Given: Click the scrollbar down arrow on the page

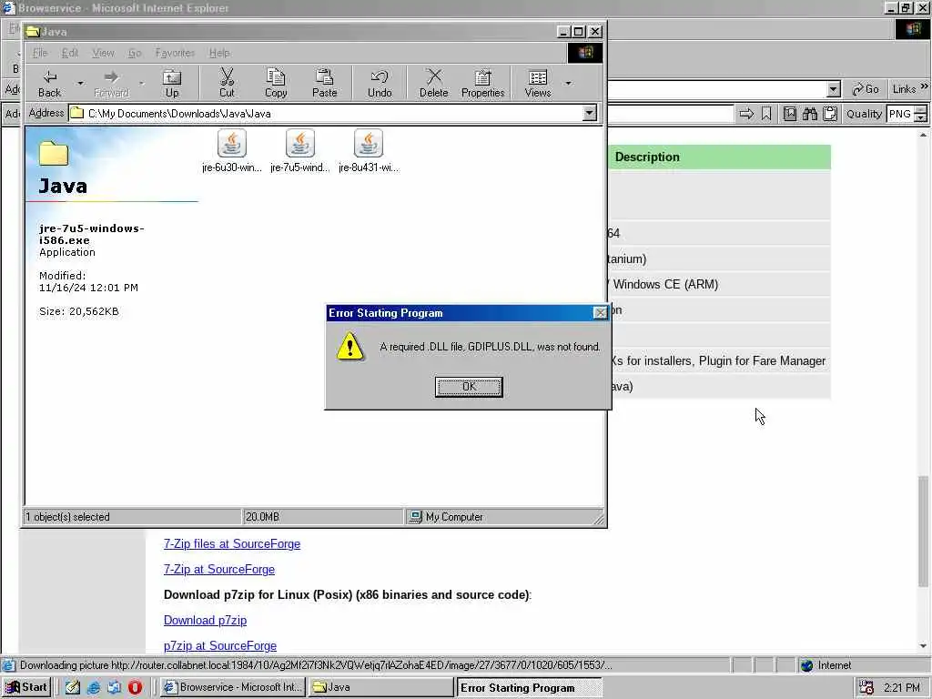Looking at the screenshot, I should click(923, 645).
